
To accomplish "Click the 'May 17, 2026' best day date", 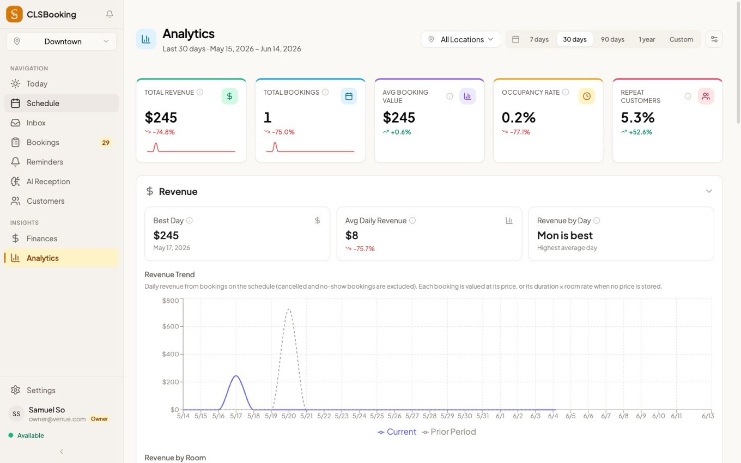I will (x=172, y=248).
